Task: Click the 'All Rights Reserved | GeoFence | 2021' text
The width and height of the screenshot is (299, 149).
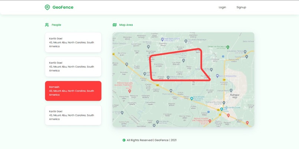Action: coord(152,140)
